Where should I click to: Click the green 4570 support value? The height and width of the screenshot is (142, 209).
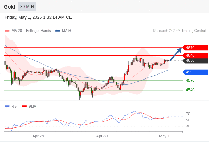[x=190, y=80]
